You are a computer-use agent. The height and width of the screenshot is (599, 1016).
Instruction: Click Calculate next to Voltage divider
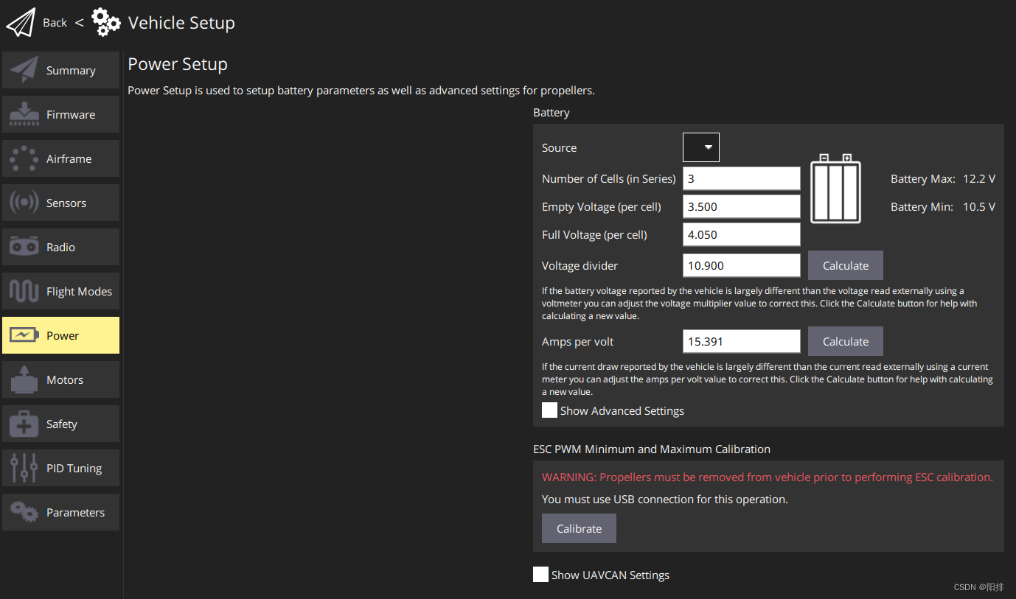846,265
